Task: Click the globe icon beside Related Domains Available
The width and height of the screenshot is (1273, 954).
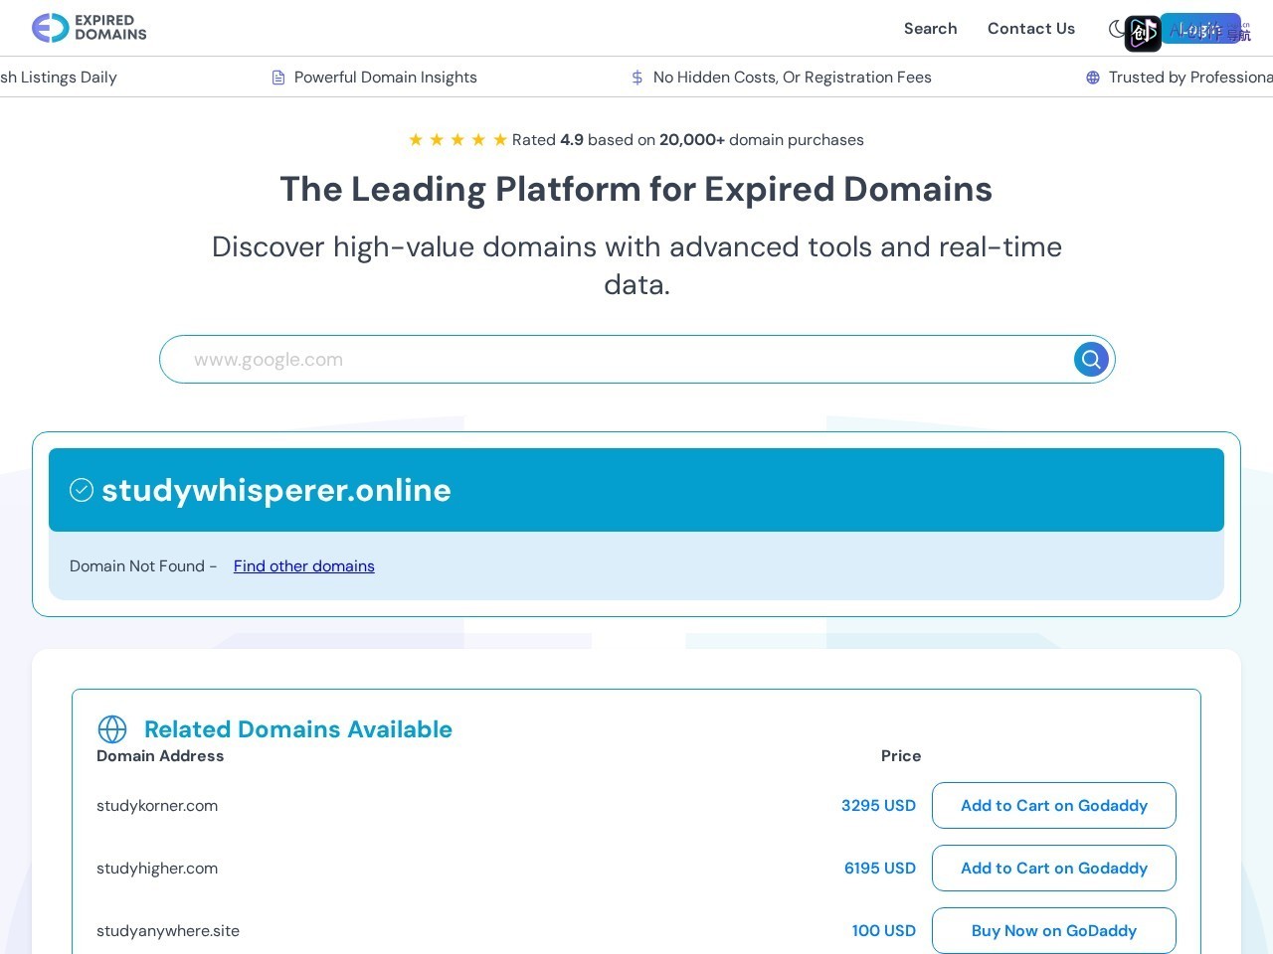Action: (x=112, y=729)
